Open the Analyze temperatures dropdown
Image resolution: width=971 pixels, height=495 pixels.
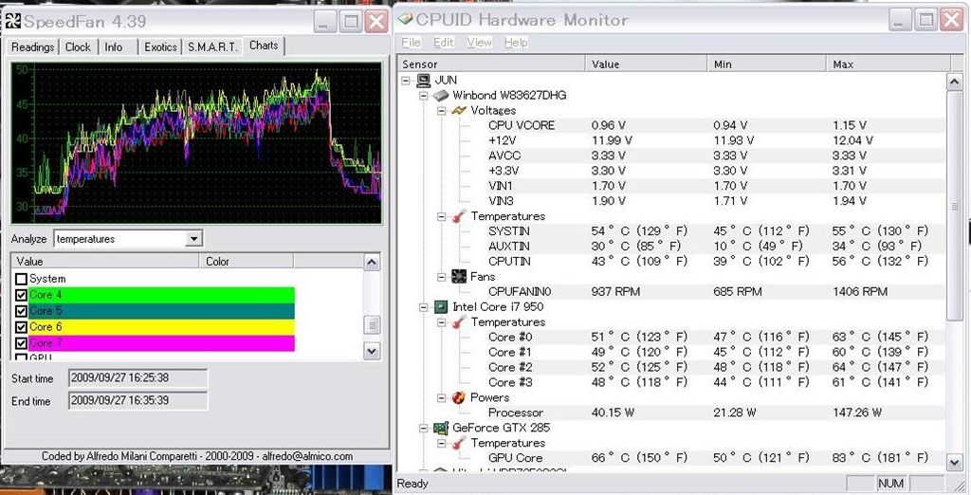point(193,239)
